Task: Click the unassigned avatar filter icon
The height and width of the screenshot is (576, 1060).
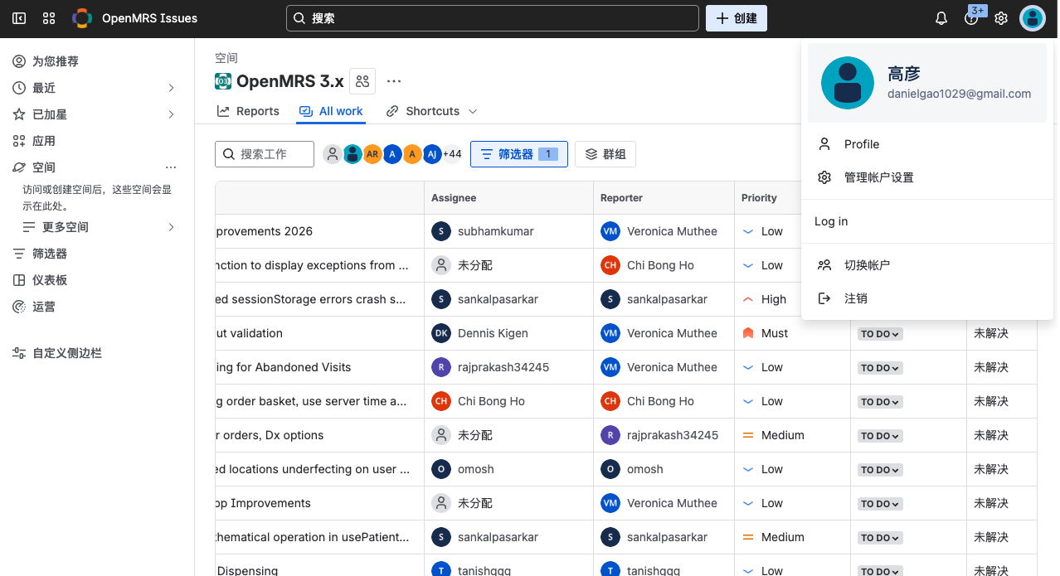Action: (x=333, y=154)
